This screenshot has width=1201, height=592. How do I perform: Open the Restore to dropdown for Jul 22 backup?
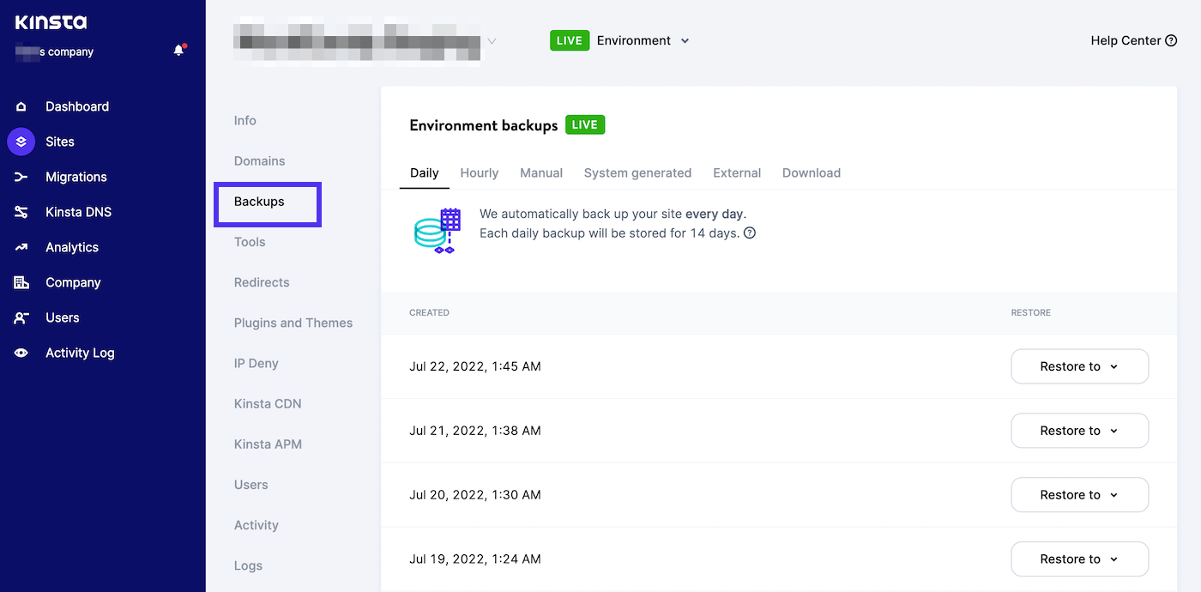pyautogui.click(x=1079, y=366)
